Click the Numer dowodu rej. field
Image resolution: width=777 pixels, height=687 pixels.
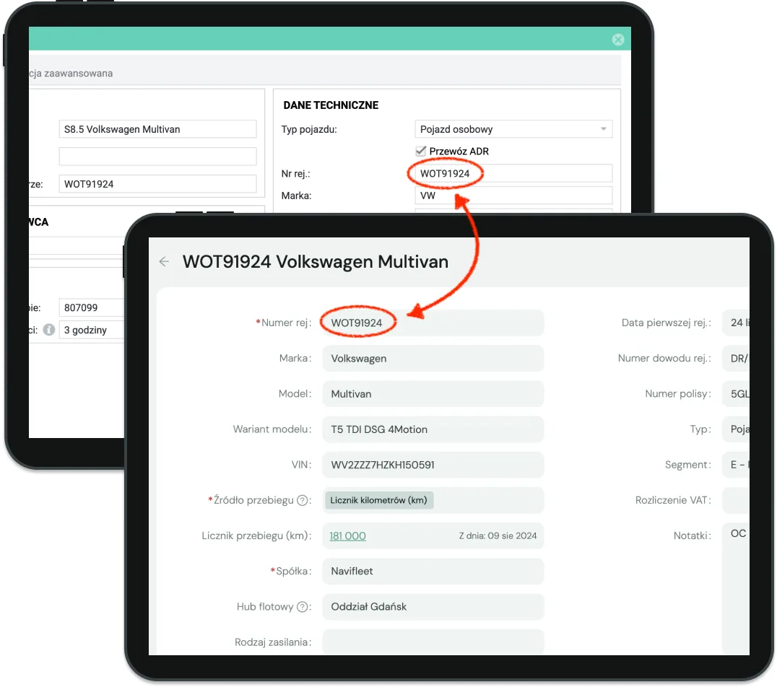736,359
